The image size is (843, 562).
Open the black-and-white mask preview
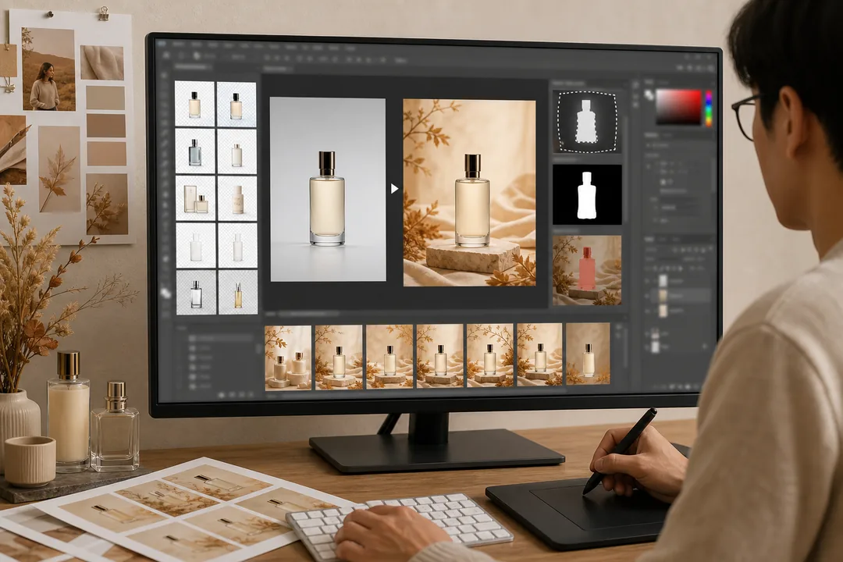pyautogui.click(x=587, y=194)
